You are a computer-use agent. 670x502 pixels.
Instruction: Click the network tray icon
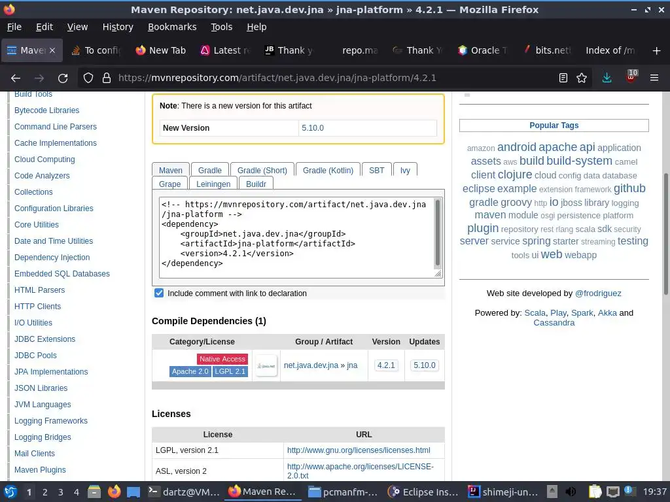click(612, 492)
